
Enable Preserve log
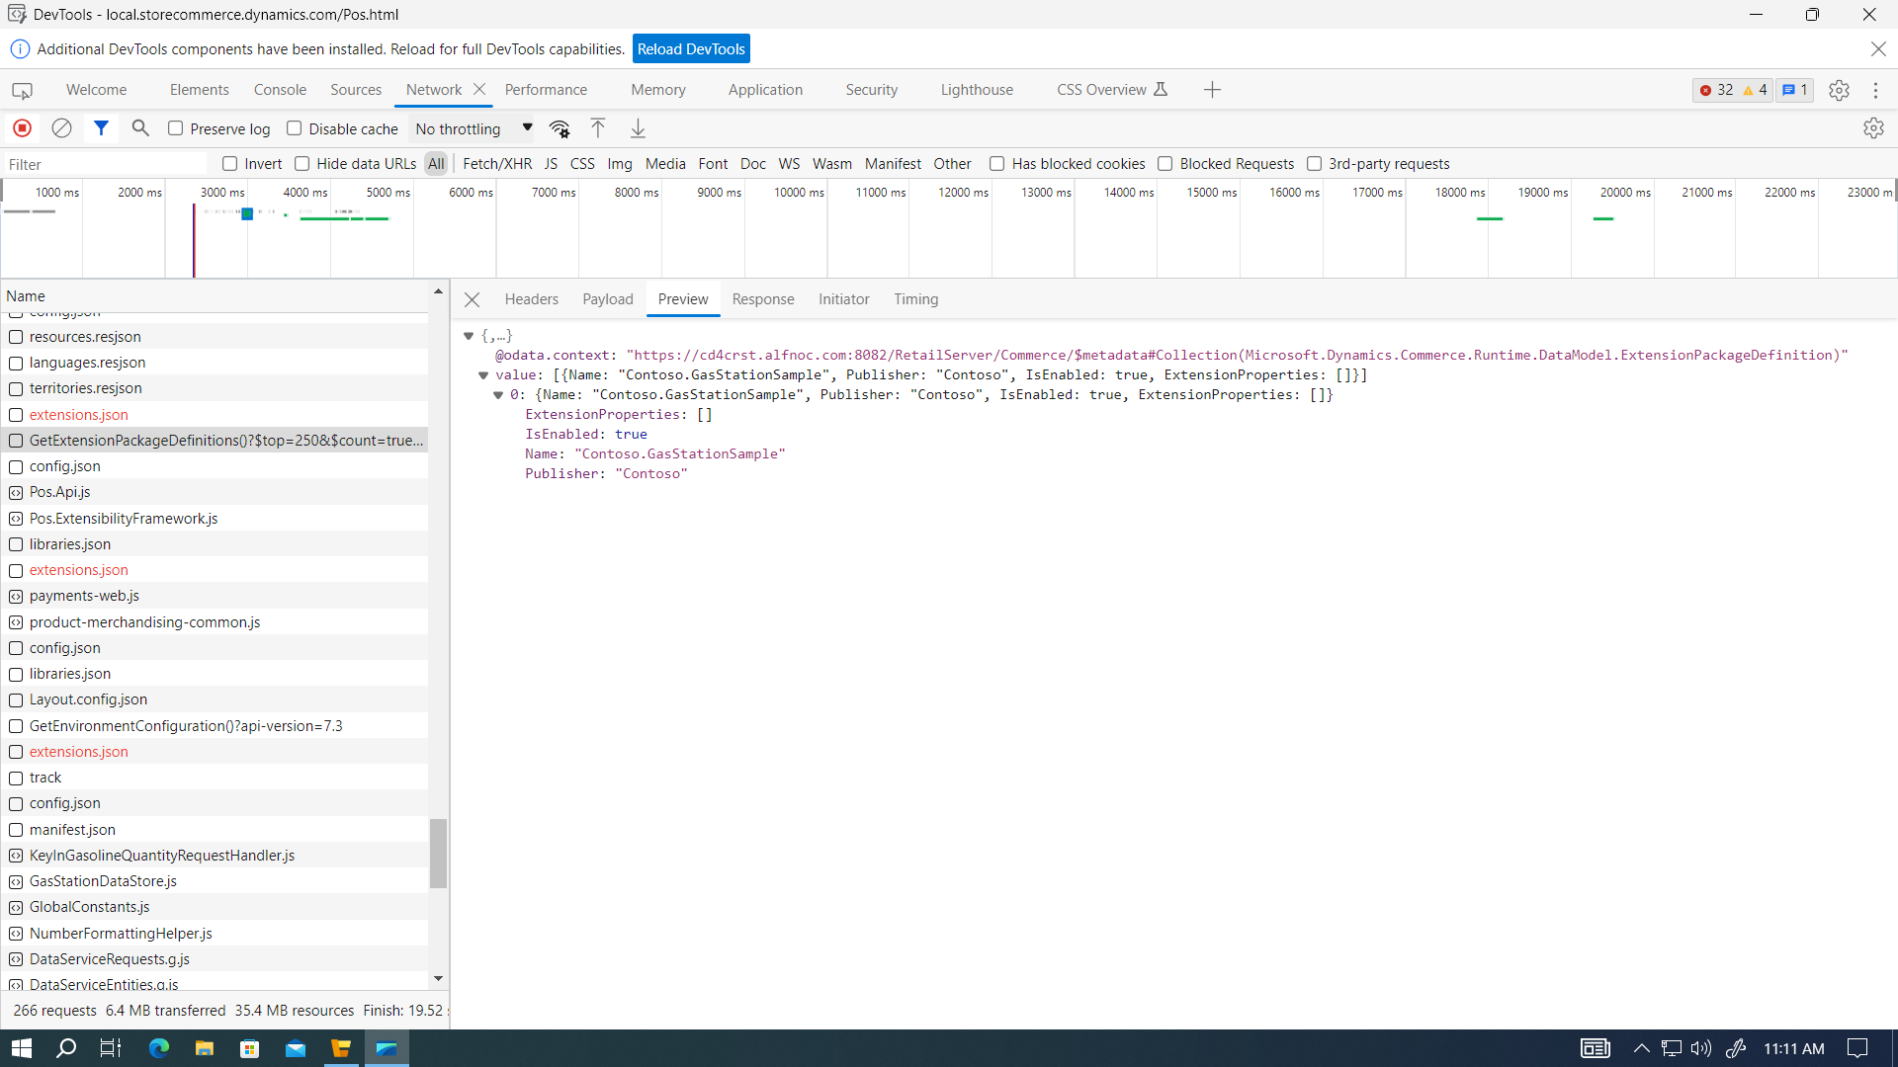(x=175, y=128)
